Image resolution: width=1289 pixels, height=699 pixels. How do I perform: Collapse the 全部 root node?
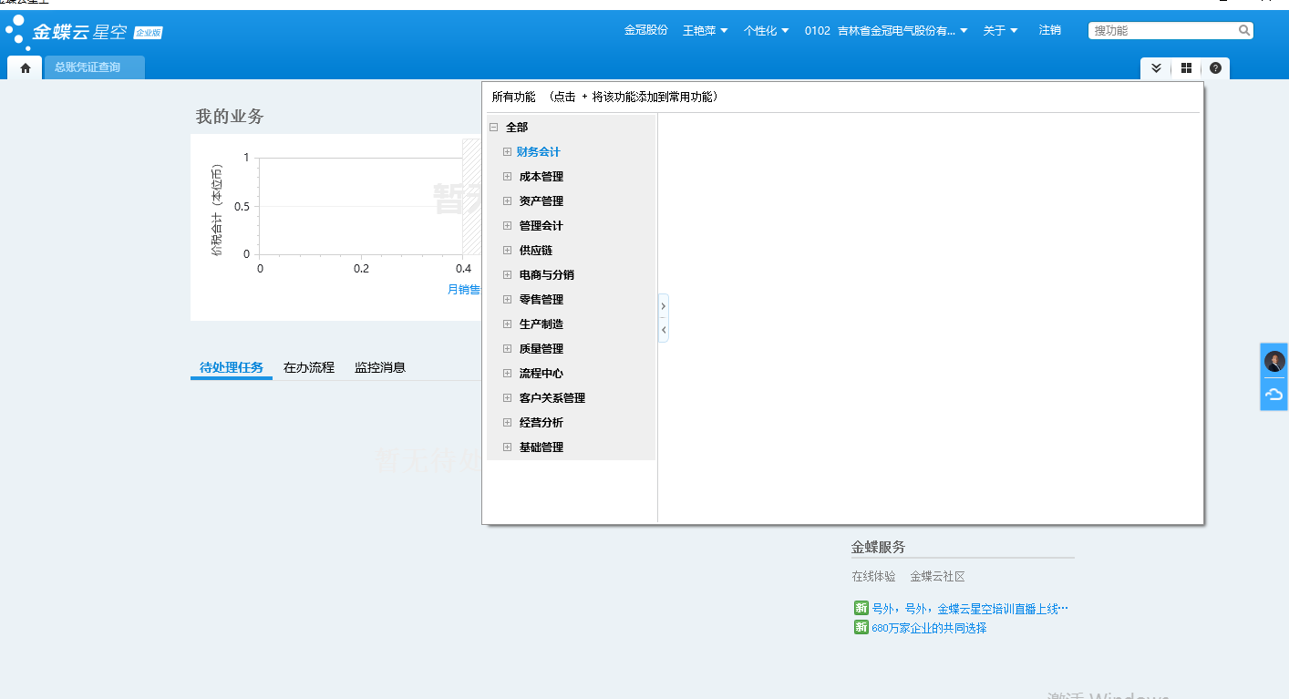tap(494, 128)
